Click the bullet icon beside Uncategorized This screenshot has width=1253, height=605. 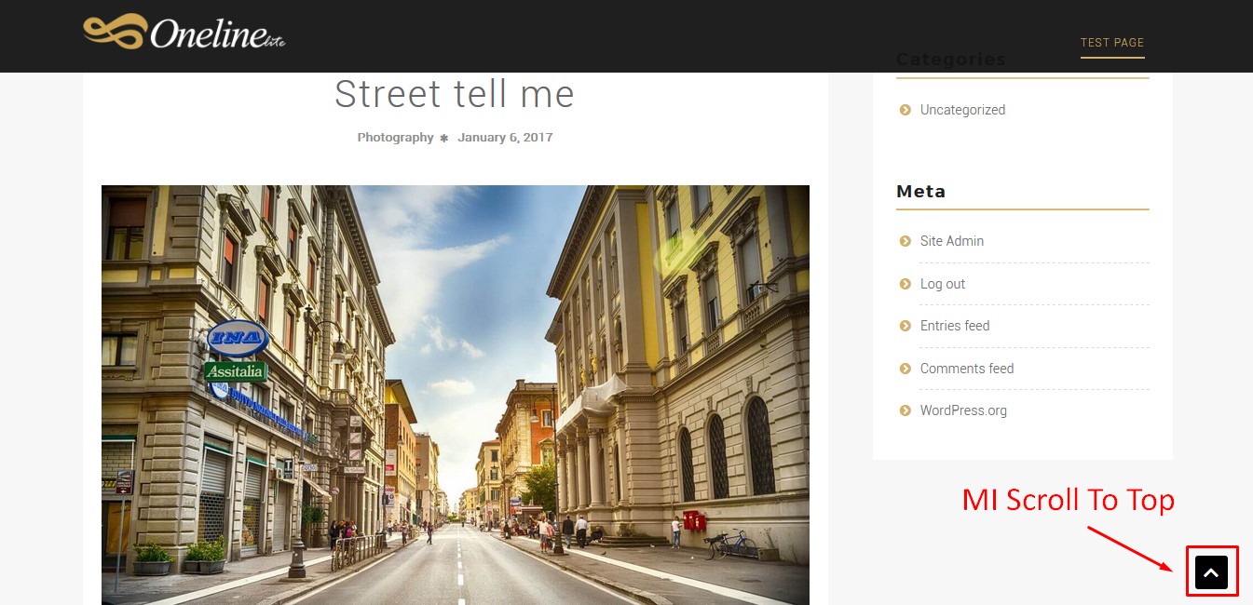tap(905, 110)
